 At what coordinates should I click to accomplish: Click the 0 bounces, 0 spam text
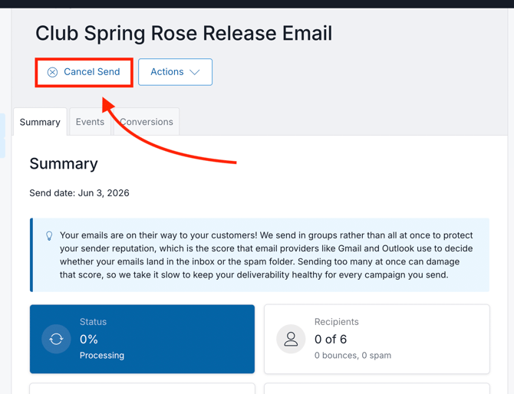(353, 356)
